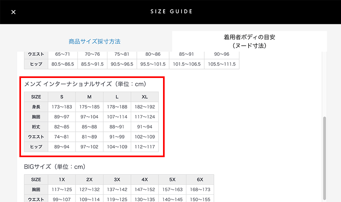Select the XL column header in men's table
341x202 pixels.
(x=144, y=97)
